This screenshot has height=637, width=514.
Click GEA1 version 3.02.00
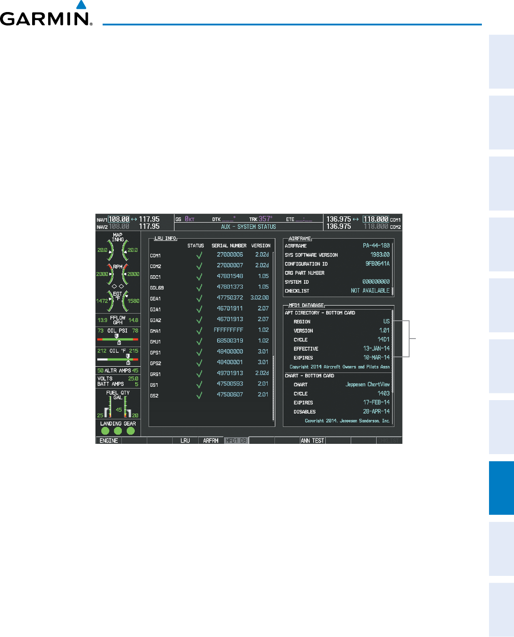tap(260, 298)
